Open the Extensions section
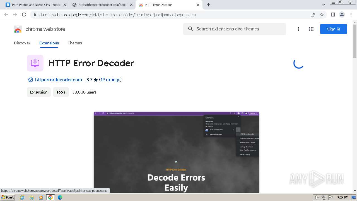The image size is (357, 201). [x=49, y=43]
